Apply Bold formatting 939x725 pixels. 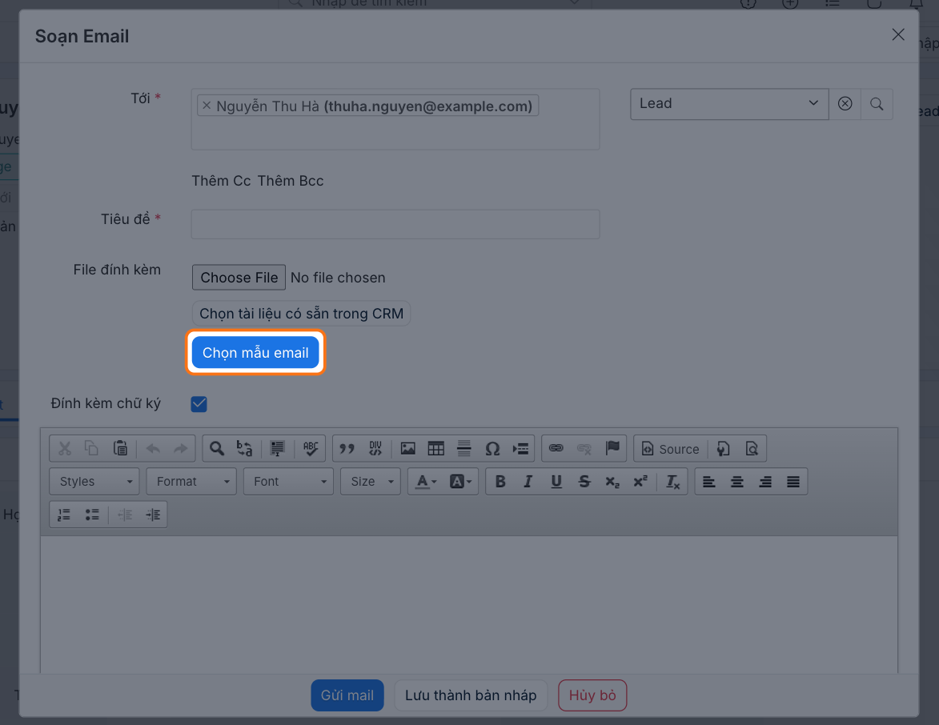500,482
